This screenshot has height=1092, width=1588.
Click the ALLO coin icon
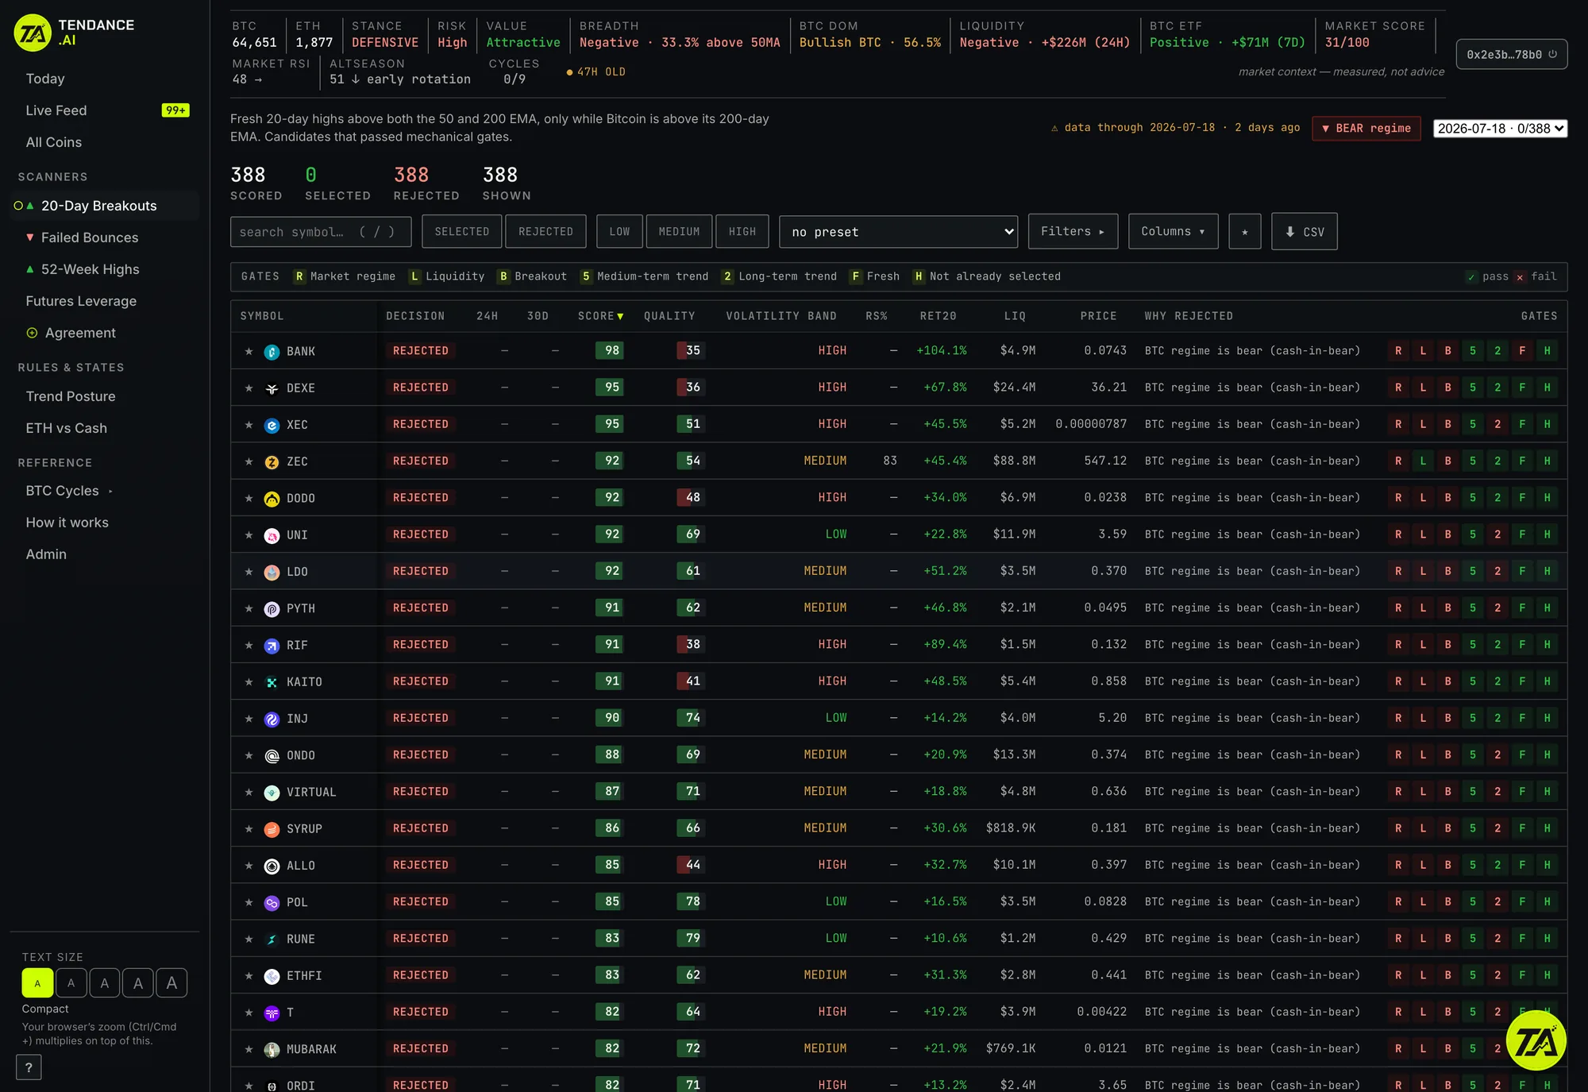coord(272,866)
